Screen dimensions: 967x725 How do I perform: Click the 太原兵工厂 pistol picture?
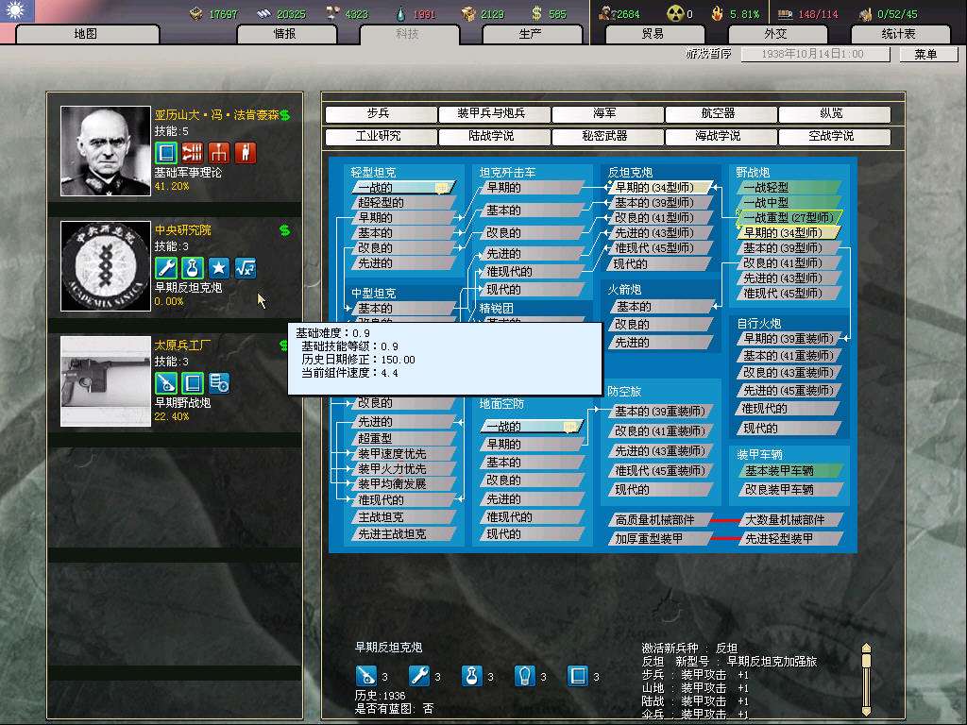(106, 381)
